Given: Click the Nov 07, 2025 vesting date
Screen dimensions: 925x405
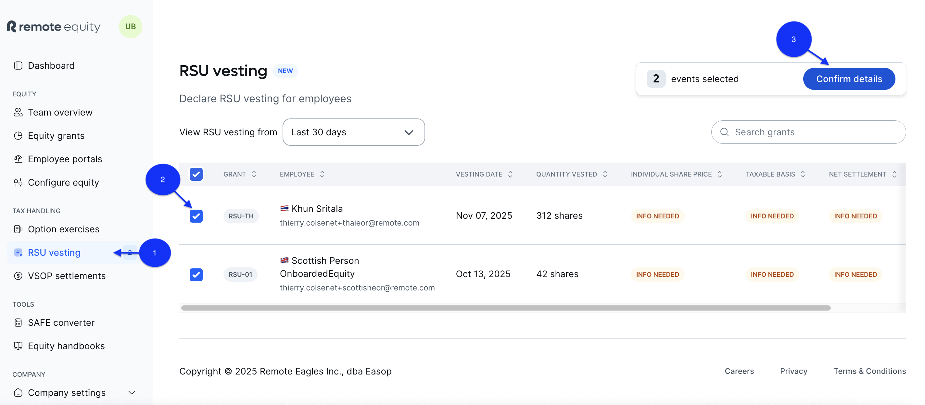Looking at the screenshot, I should (x=484, y=215).
